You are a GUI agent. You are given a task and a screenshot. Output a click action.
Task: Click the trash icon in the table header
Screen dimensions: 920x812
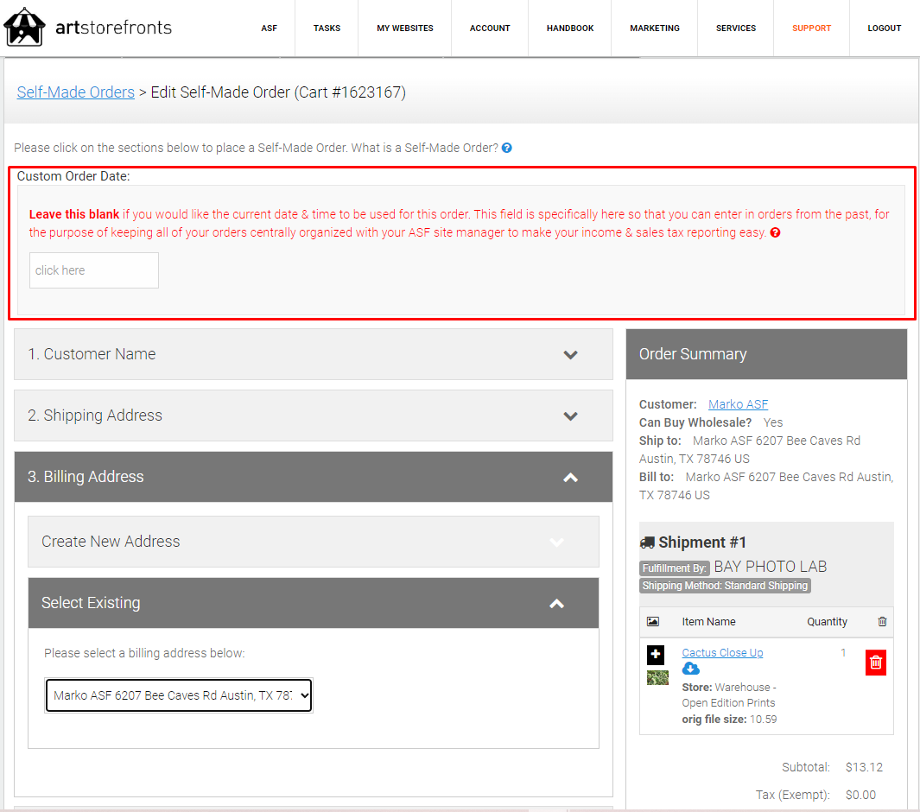click(x=881, y=622)
